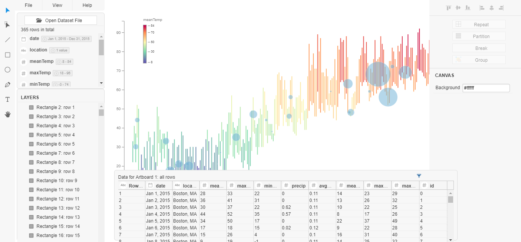Select the Text tool

tap(7, 99)
